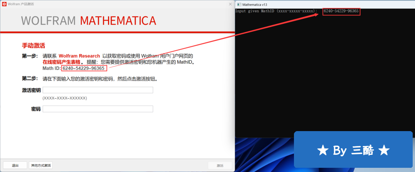Click the Wolfram spikey icon in title bar

click(x=4, y=4)
